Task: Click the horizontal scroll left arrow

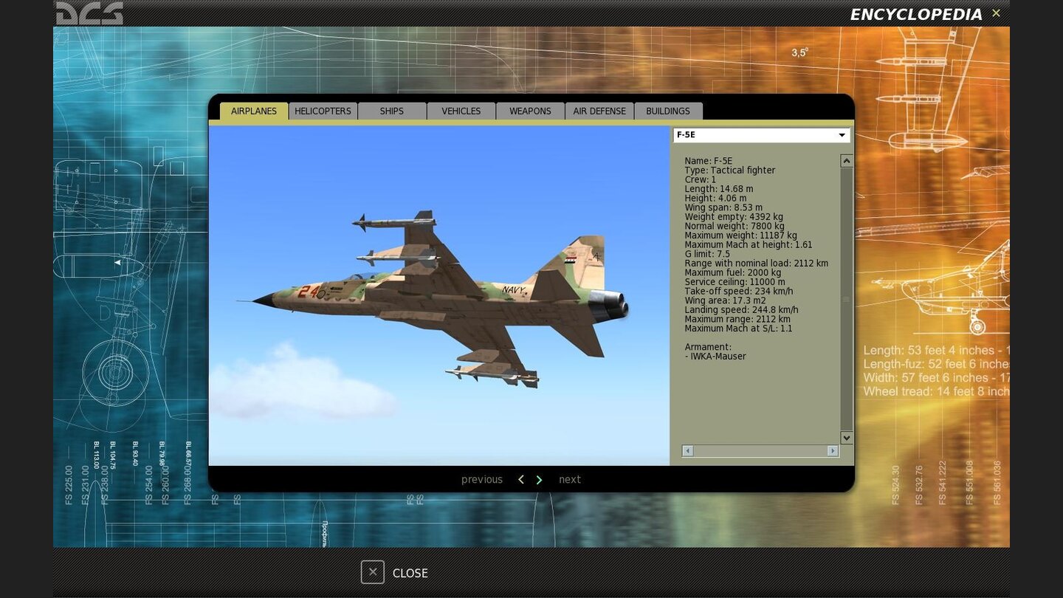Action: [688, 450]
